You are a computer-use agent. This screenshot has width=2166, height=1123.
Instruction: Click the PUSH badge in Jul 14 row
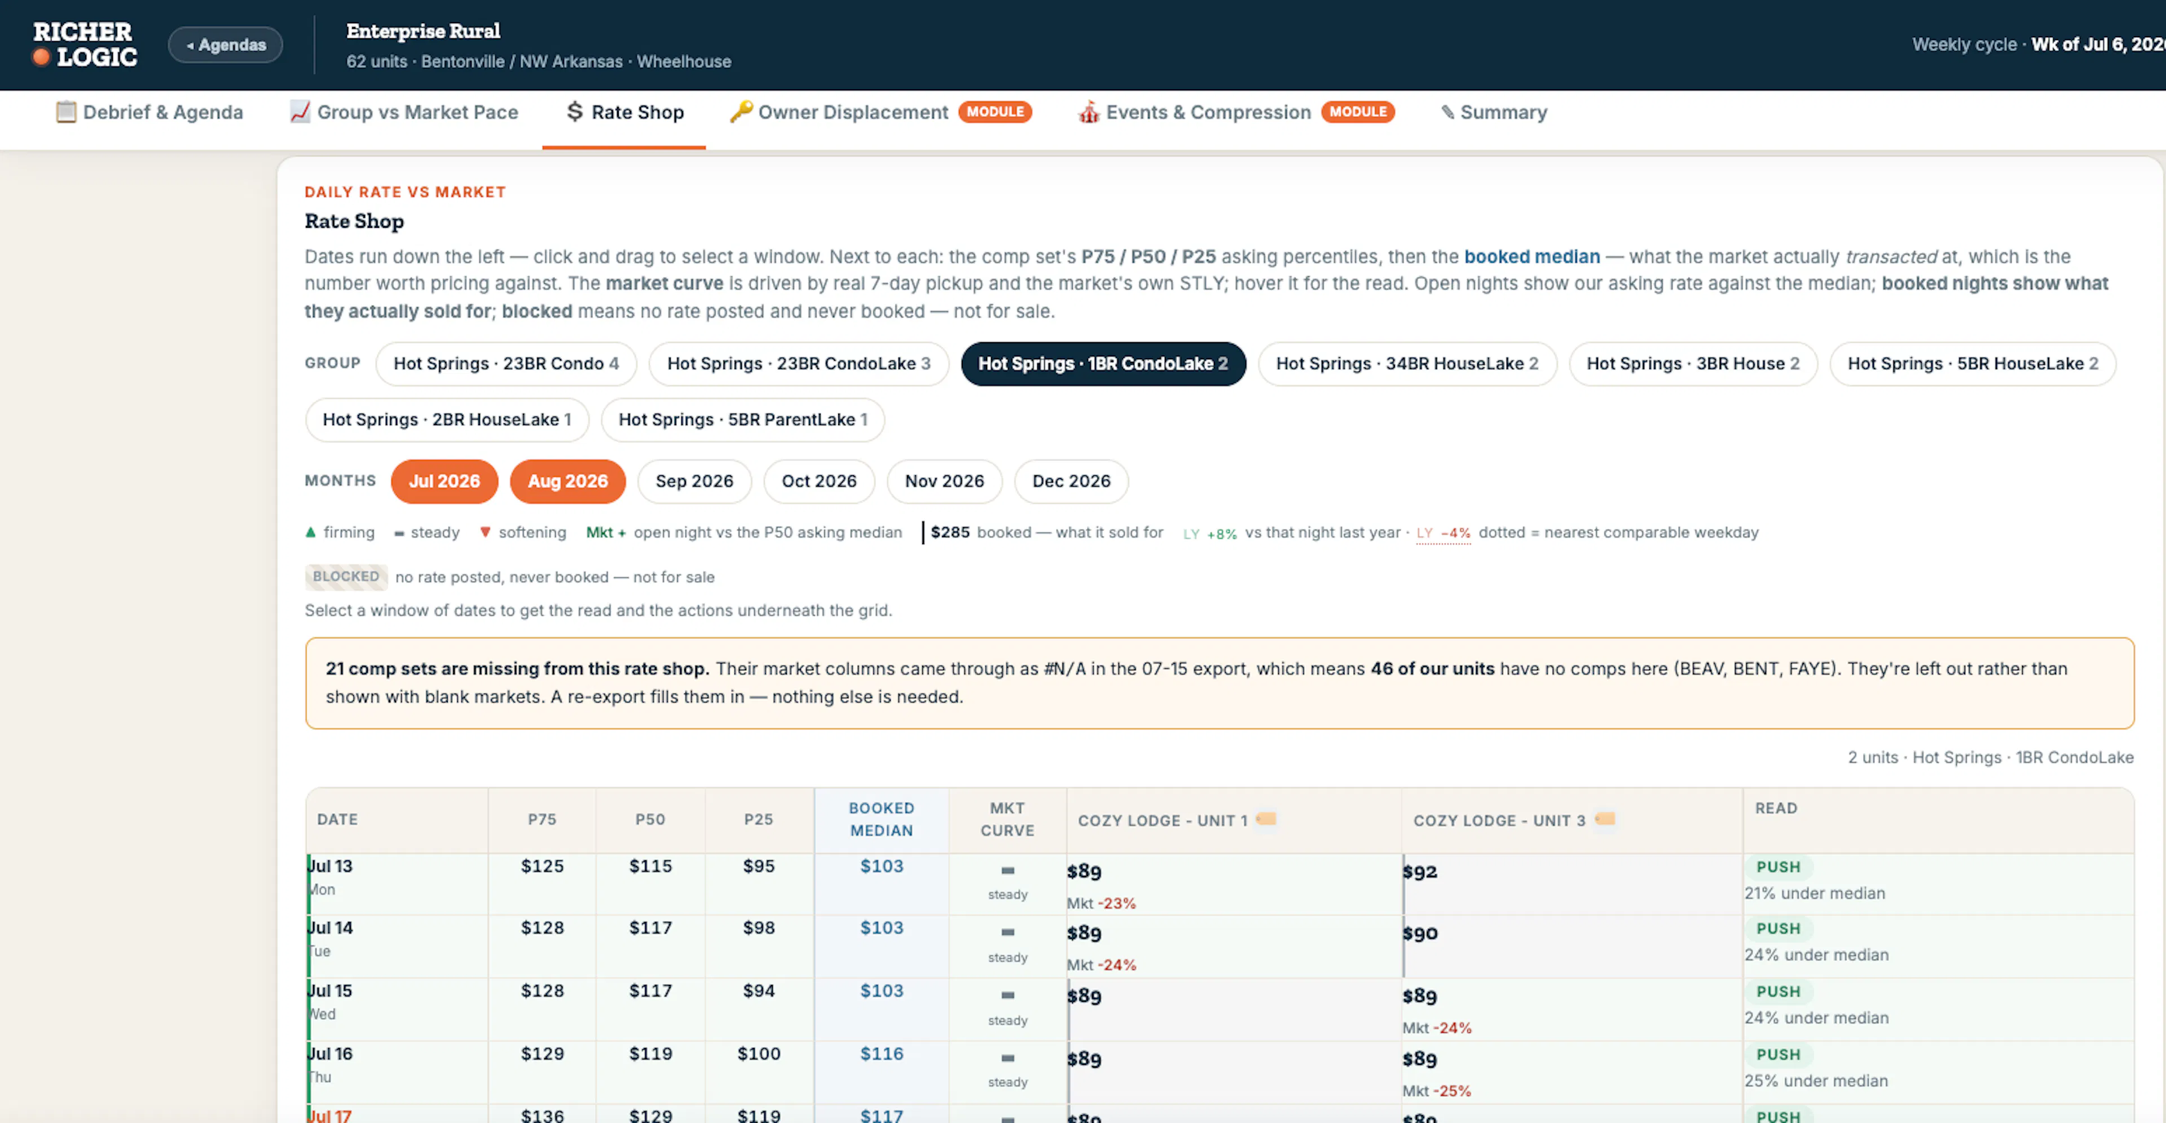(1777, 929)
